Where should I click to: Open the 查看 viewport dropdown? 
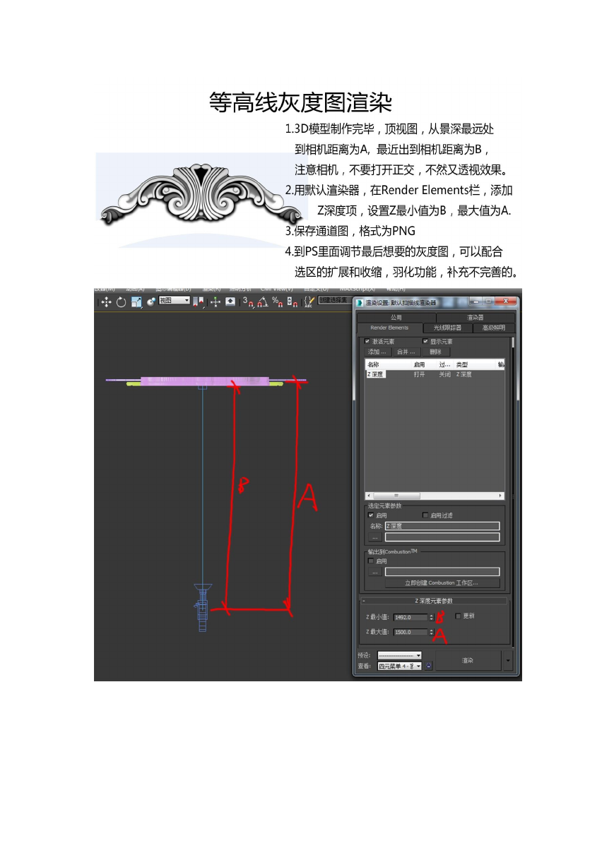tap(399, 666)
